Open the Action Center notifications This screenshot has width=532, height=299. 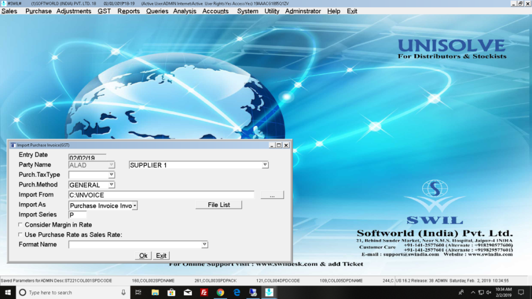point(521,293)
